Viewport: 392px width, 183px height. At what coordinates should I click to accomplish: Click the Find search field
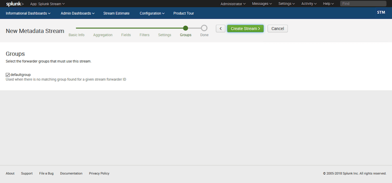[363, 4]
